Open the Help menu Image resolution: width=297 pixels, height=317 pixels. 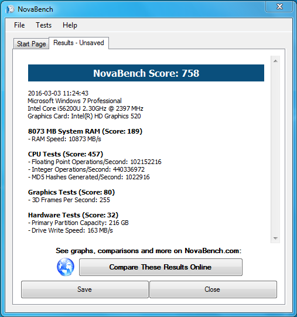(x=70, y=25)
